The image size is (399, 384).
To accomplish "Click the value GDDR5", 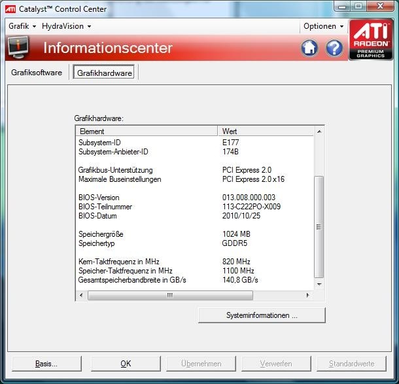I will point(235,243).
